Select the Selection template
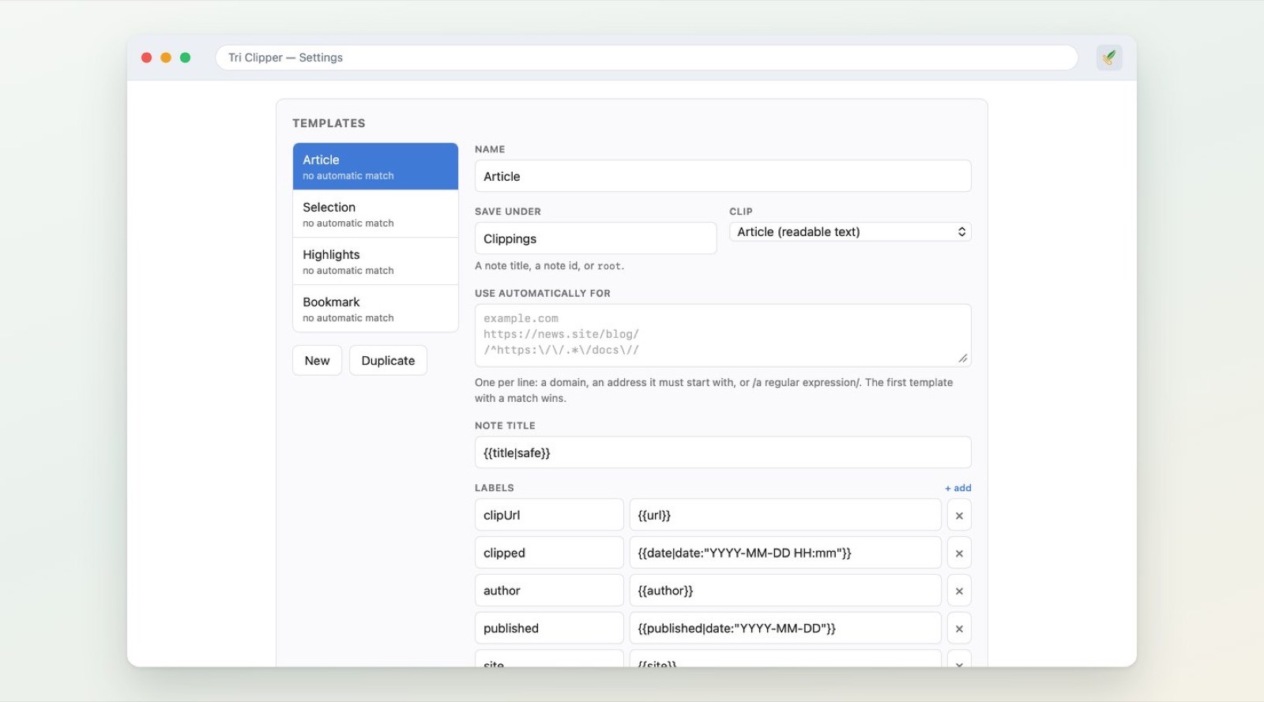Image resolution: width=1264 pixels, height=702 pixels. click(x=375, y=214)
